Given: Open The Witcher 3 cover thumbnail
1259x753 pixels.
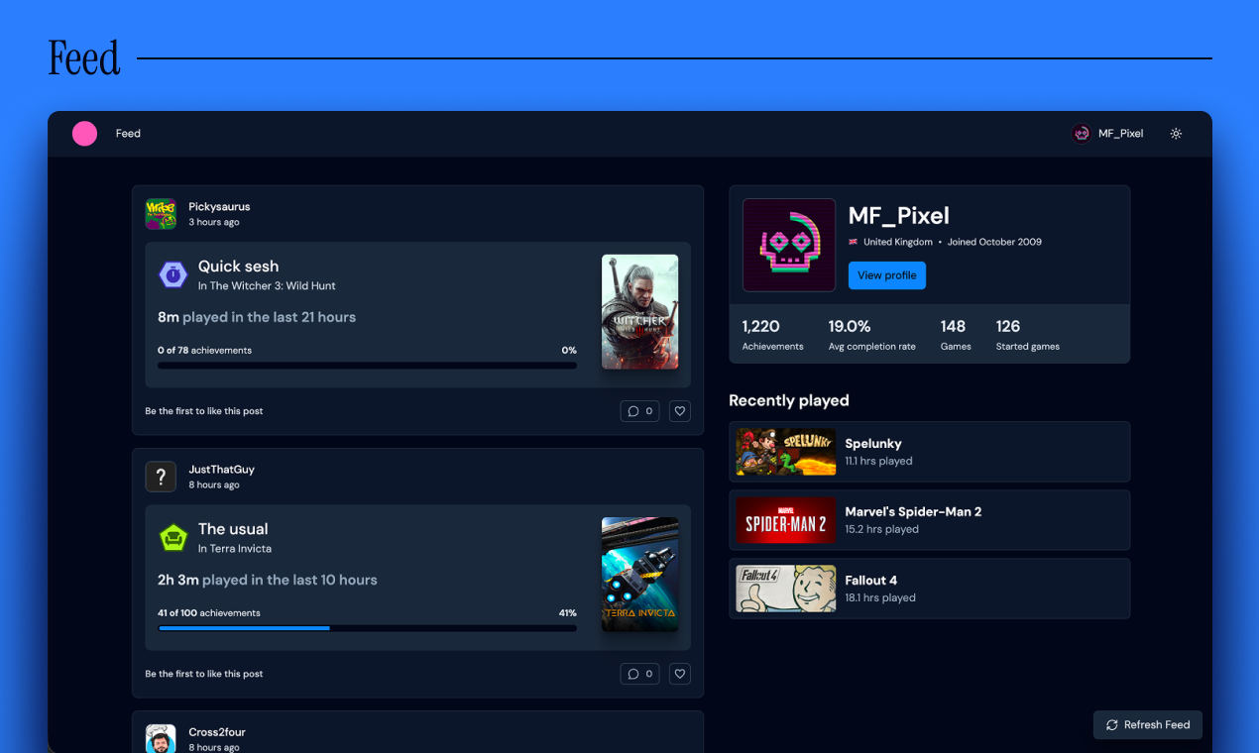Looking at the screenshot, I should coord(639,312).
